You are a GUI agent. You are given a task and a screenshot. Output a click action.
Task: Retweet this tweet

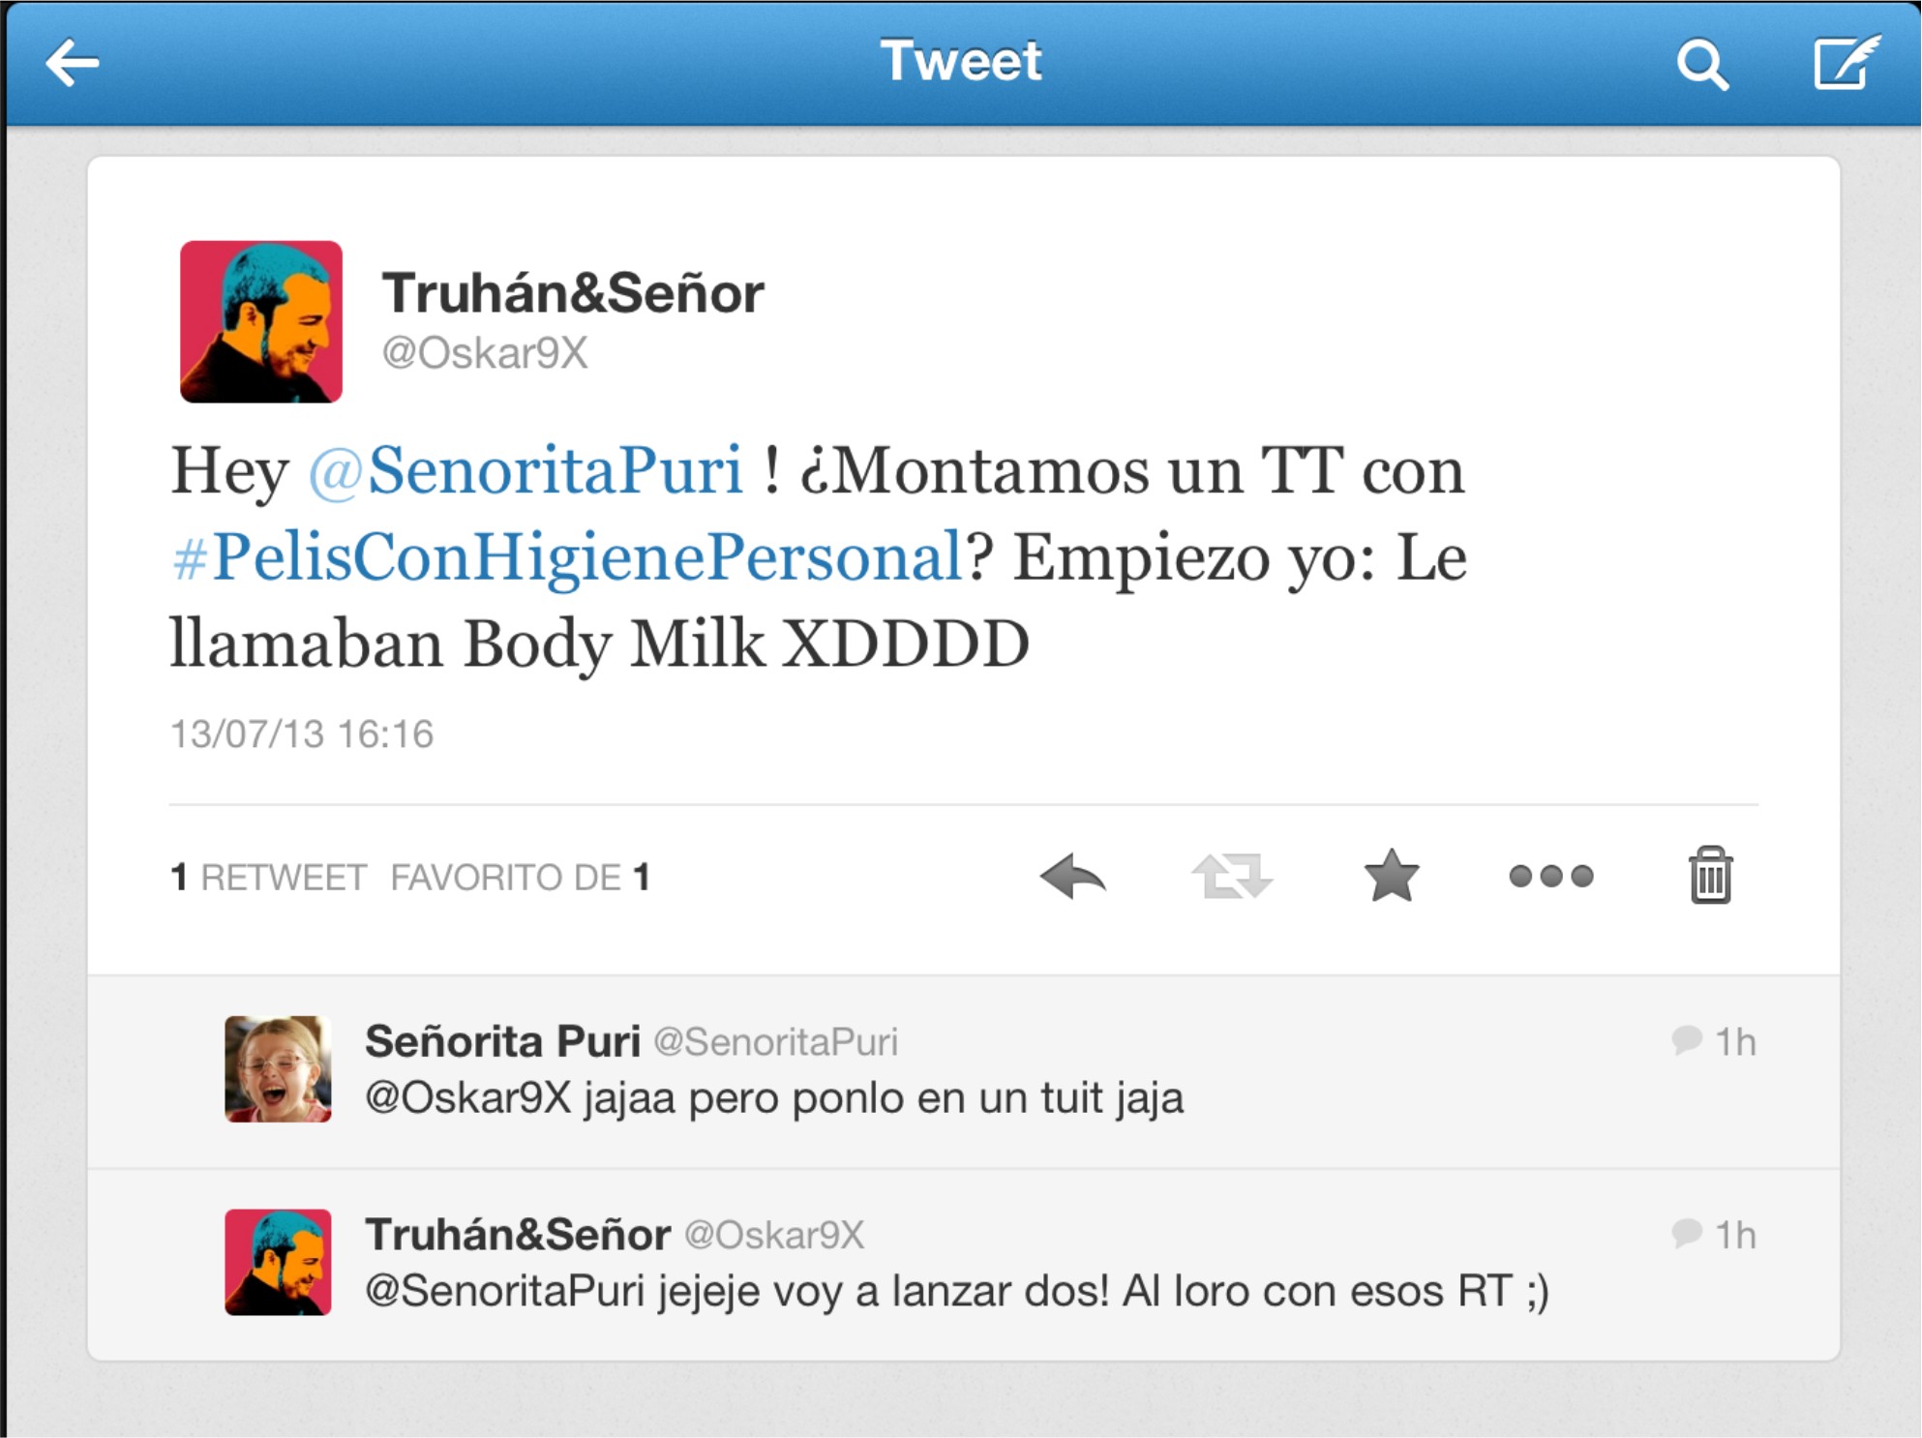1232,877
